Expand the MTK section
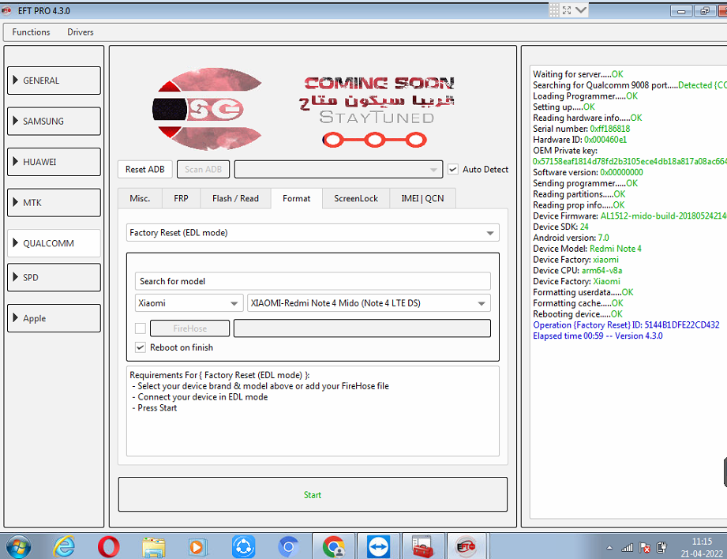This screenshot has width=727, height=559. 54,203
